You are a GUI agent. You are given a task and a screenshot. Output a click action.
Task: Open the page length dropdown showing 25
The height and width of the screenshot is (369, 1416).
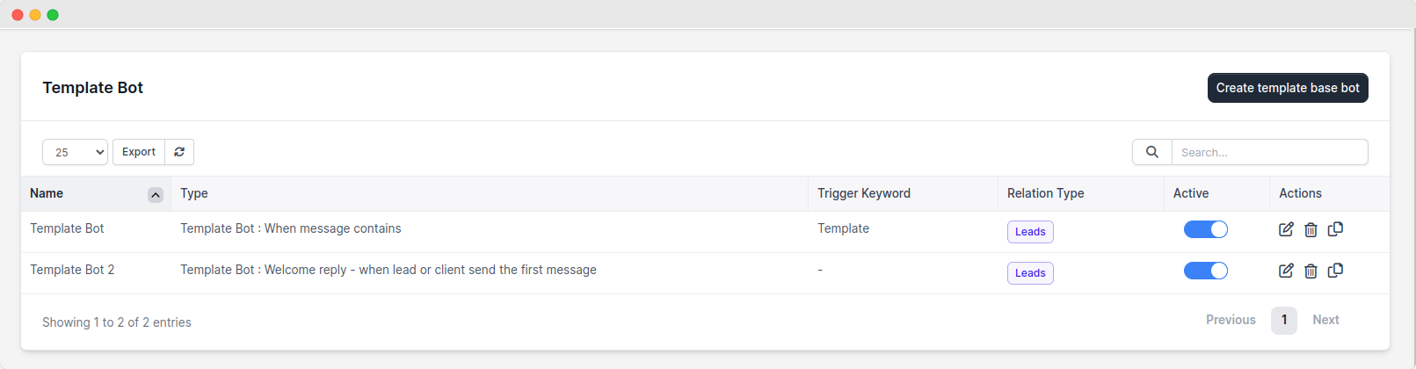[75, 152]
